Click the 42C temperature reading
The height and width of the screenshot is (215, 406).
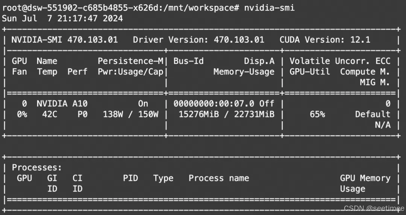pos(50,114)
